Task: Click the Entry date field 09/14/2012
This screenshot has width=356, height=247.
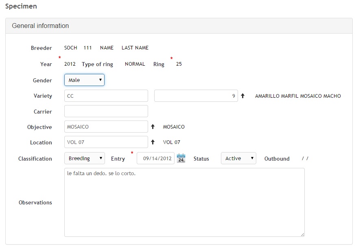Action: 155,158
